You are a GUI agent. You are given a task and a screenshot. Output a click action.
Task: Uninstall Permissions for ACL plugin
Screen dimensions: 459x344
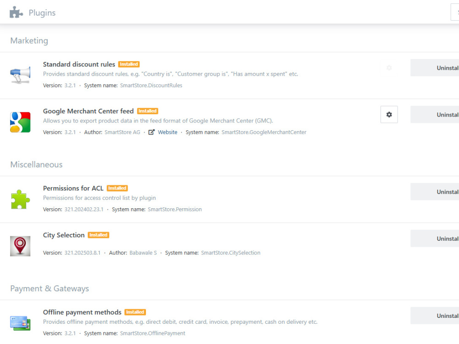pos(435,192)
